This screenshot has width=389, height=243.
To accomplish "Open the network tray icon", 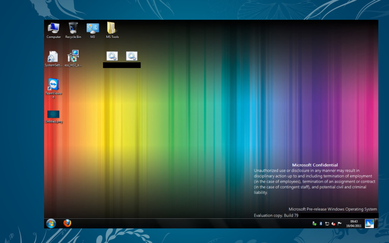I will click(x=327, y=224).
